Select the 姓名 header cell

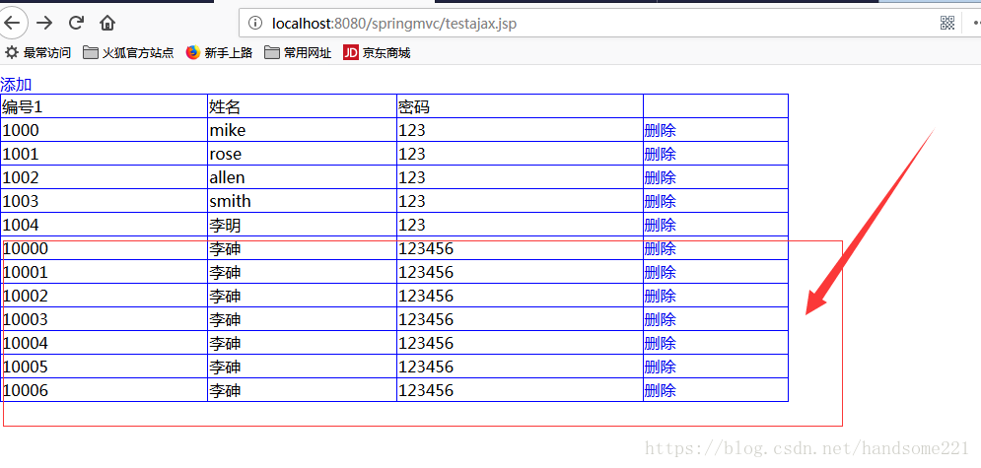tap(302, 106)
